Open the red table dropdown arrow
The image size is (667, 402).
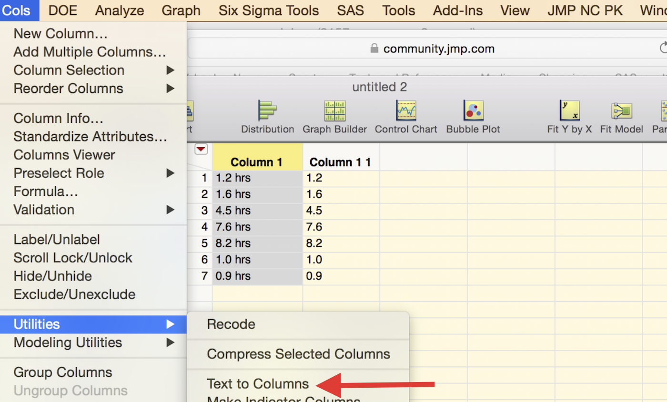tap(201, 149)
